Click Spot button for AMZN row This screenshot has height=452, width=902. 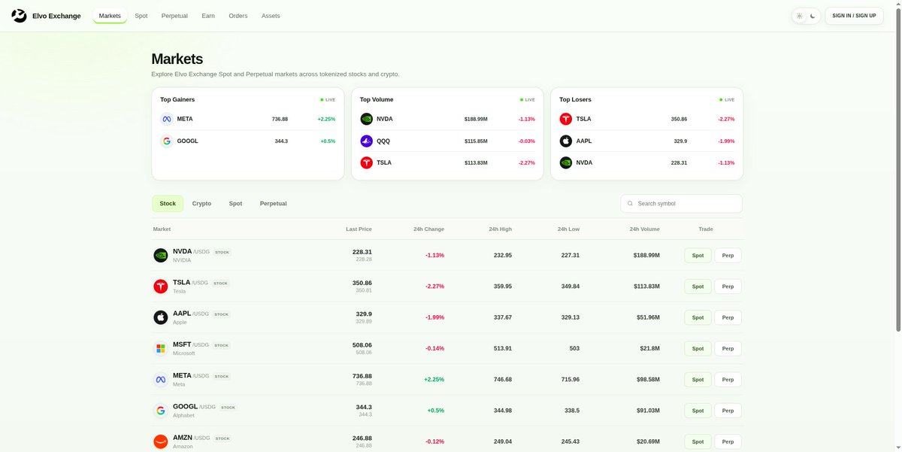point(698,441)
